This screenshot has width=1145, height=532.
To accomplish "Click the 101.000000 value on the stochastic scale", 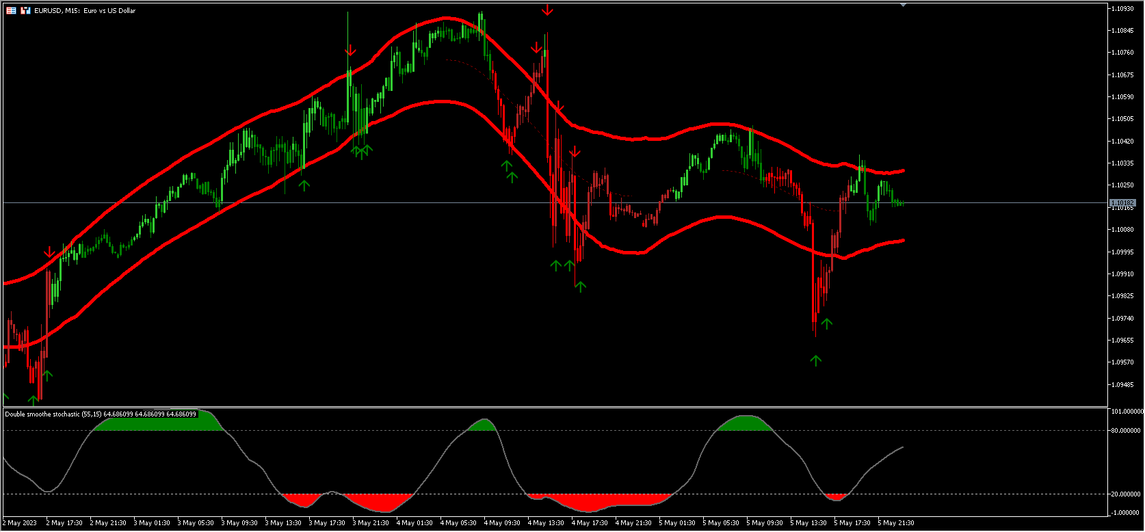I will tap(1127, 412).
